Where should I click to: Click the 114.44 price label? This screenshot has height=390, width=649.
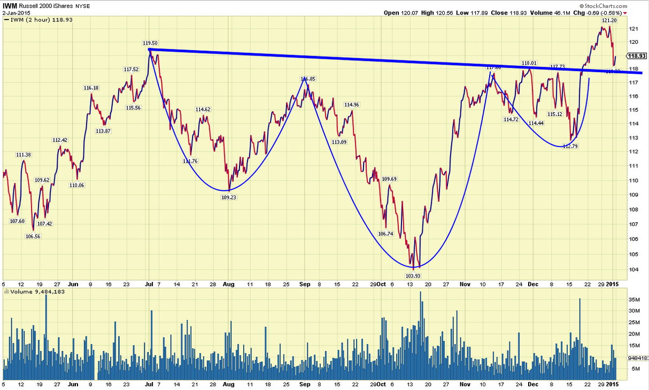pos(536,123)
